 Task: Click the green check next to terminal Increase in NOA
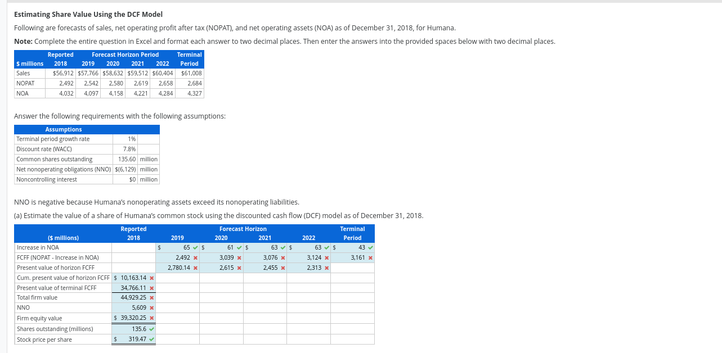pyautogui.click(x=370, y=247)
